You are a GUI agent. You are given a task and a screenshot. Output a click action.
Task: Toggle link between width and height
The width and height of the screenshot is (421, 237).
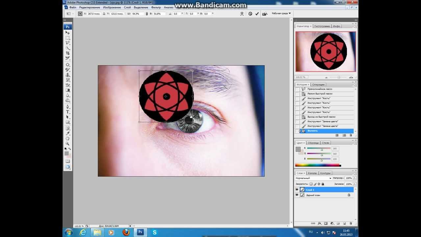point(147,14)
